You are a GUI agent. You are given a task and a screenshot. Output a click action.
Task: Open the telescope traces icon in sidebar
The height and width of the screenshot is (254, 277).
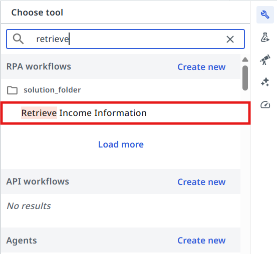(x=265, y=59)
